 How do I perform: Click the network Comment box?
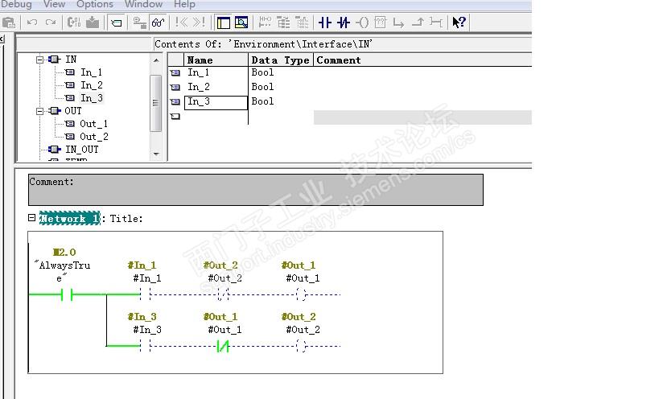pos(256,190)
